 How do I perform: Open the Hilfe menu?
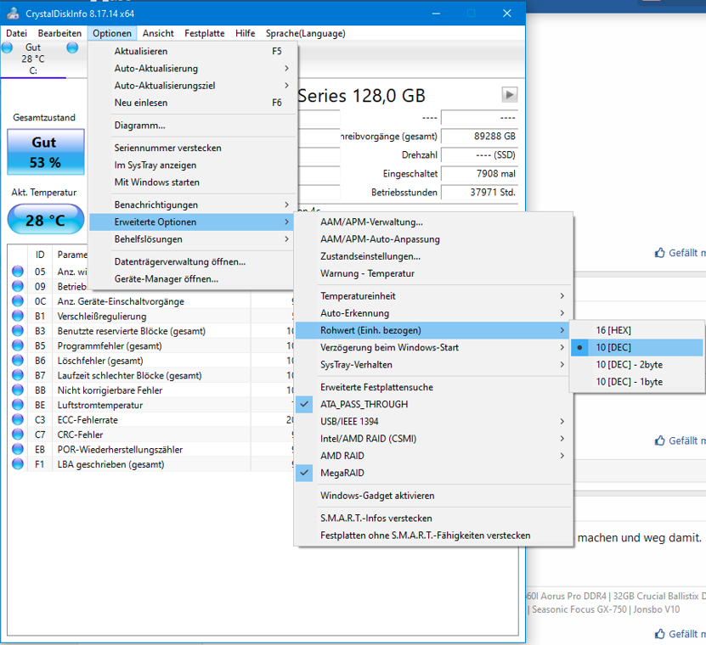pos(245,33)
